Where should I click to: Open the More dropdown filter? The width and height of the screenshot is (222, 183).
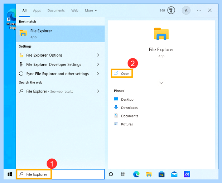coord(91,10)
